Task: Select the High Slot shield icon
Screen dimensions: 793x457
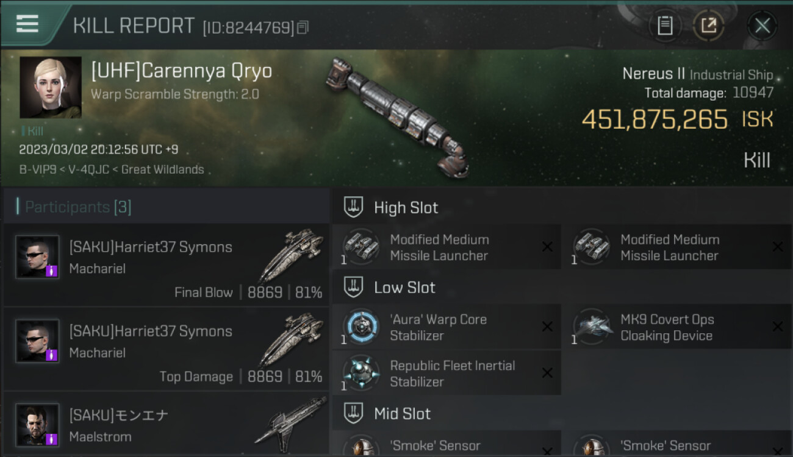Action: point(353,207)
